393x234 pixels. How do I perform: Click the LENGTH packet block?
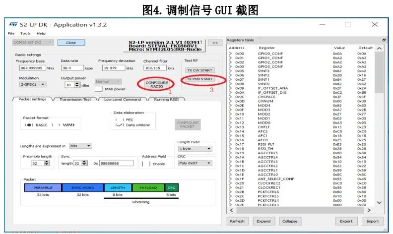[x=118, y=187]
